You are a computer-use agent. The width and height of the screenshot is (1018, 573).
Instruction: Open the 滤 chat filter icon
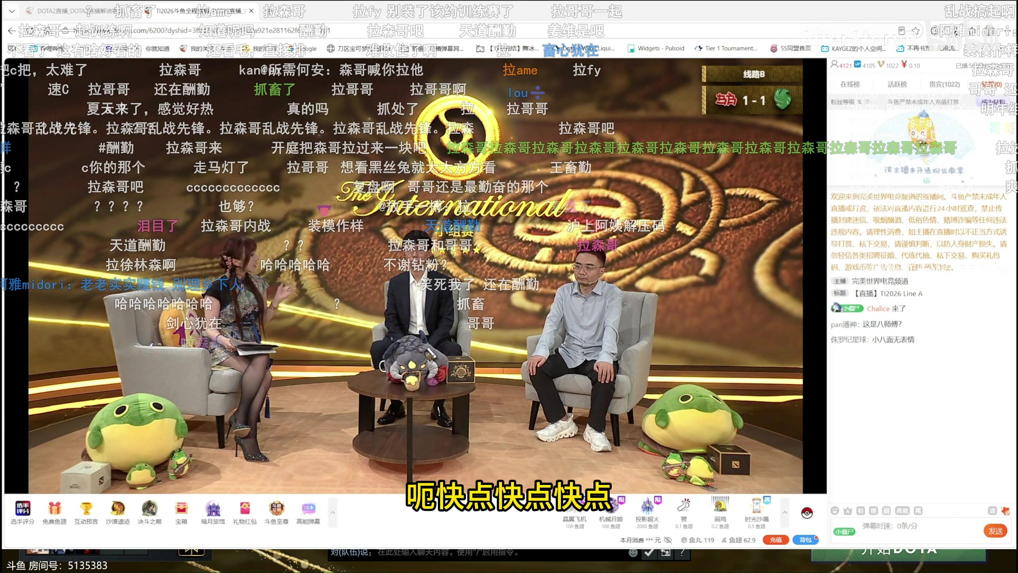992,510
